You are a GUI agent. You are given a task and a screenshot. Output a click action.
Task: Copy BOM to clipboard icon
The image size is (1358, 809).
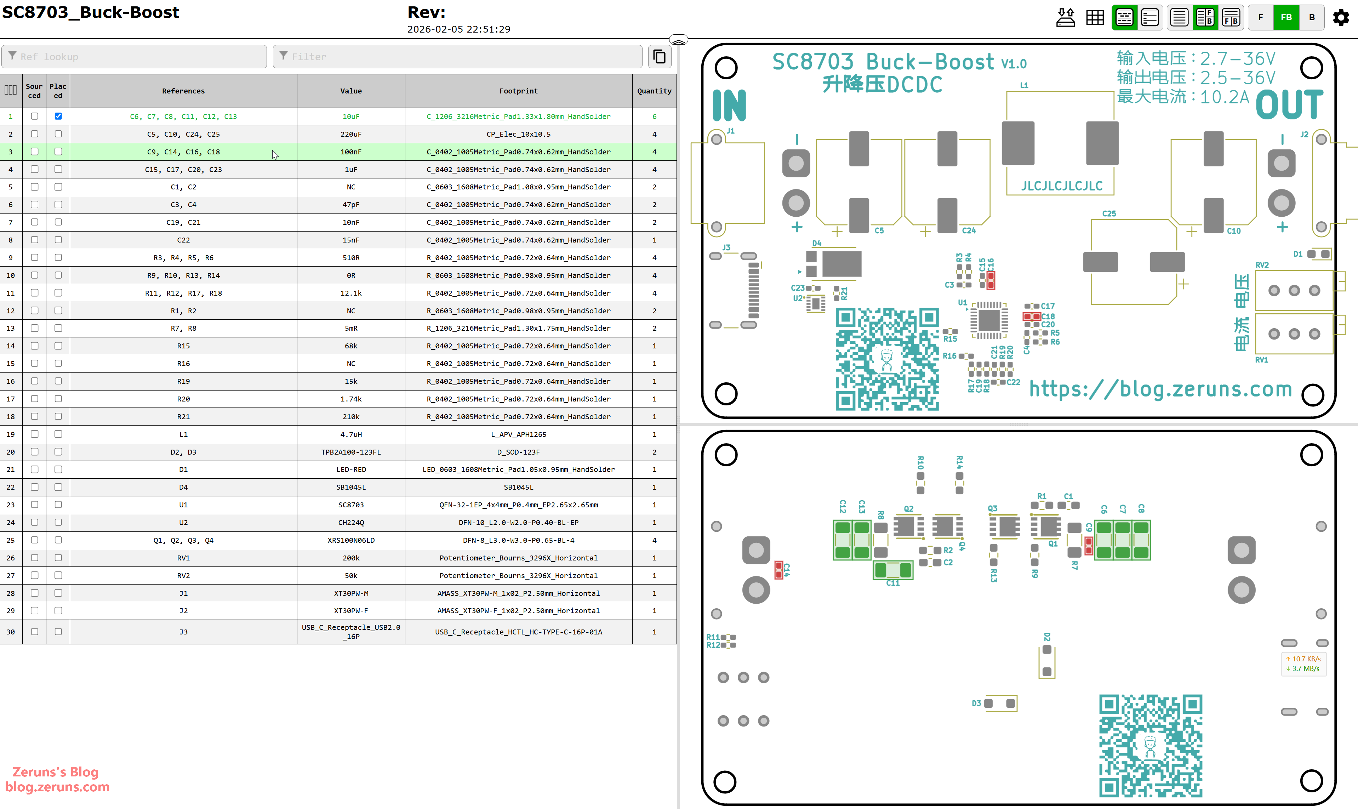(x=660, y=57)
